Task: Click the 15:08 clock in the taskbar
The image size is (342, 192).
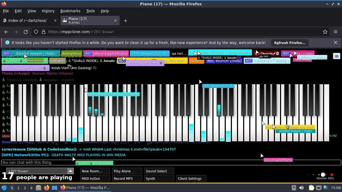Action: coord(336,188)
